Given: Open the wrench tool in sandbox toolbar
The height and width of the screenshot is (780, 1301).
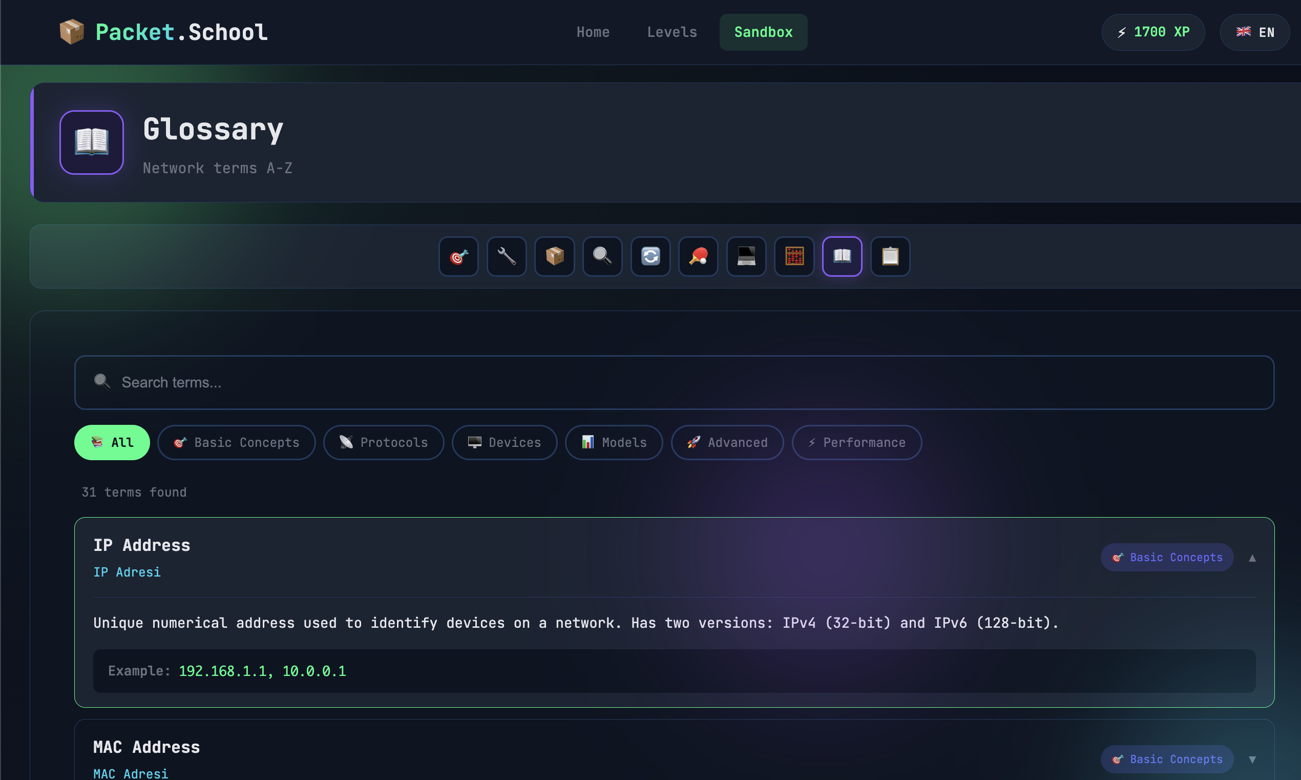Looking at the screenshot, I should (507, 256).
